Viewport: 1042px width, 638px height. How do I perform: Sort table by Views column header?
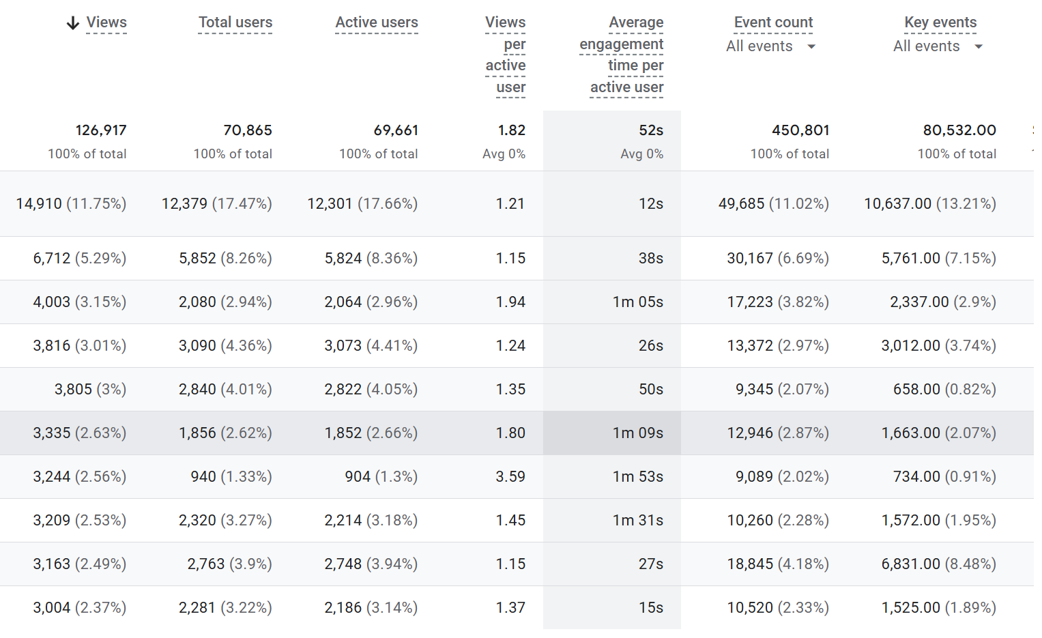[x=106, y=23]
